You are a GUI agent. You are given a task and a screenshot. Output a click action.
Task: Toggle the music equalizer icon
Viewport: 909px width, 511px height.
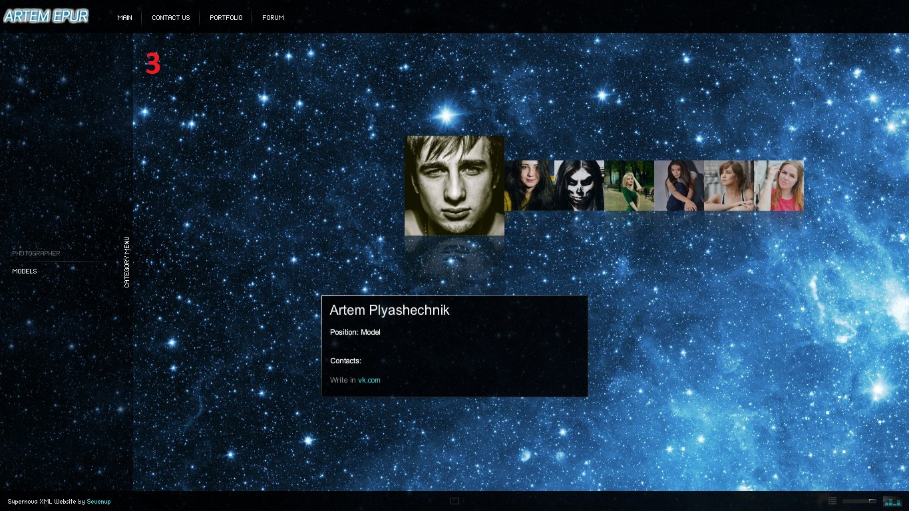pyautogui.click(x=892, y=501)
